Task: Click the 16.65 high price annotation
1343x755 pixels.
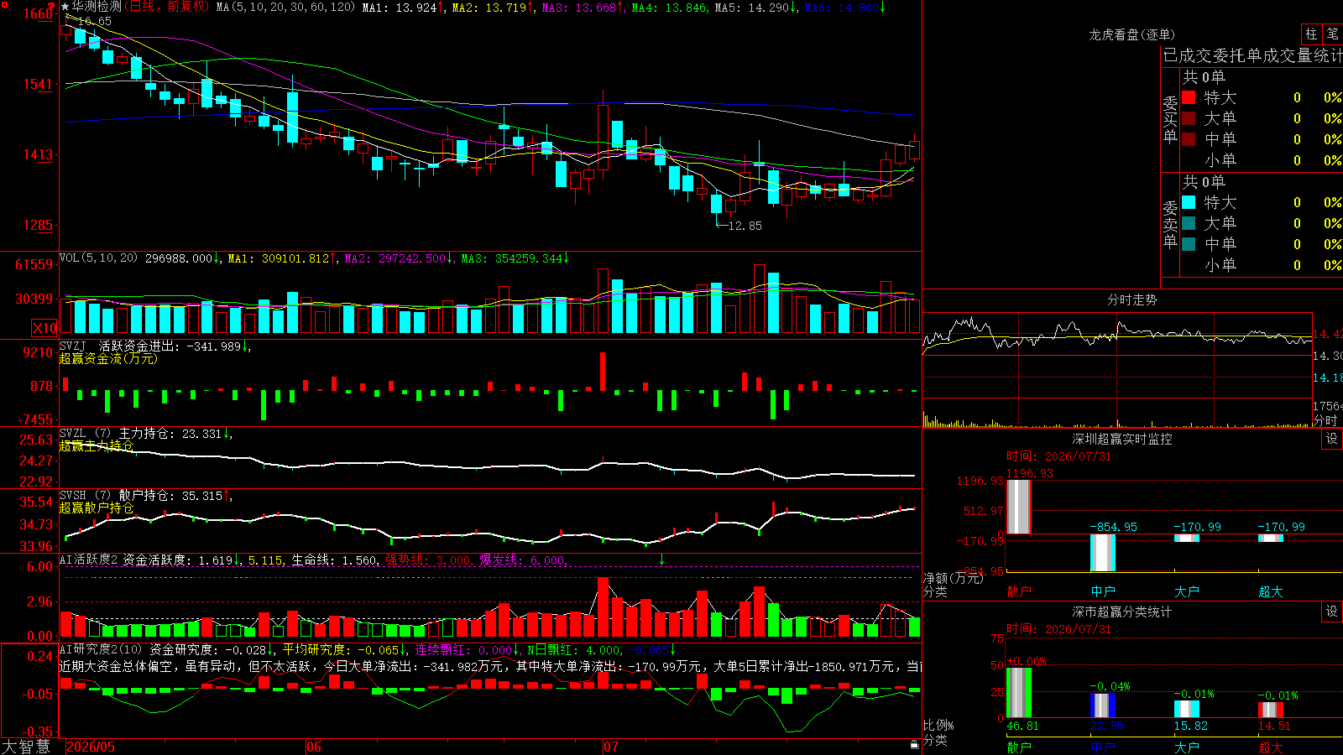Action: 94,21
